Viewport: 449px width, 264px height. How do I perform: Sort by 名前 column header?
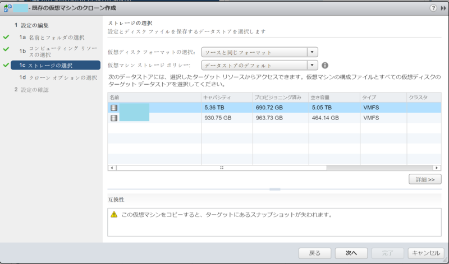[x=154, y=98]
